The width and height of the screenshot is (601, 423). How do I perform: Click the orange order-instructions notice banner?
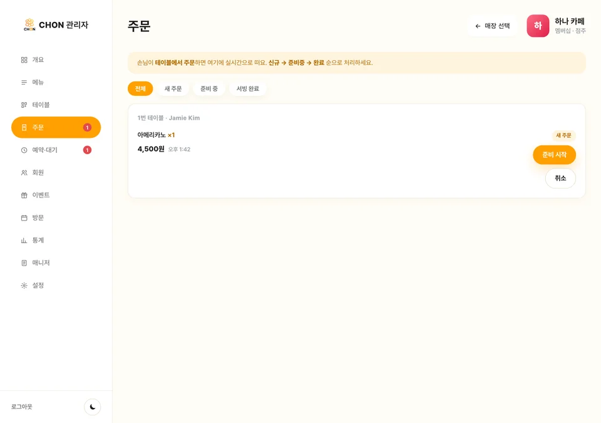(x=356, y=63)
